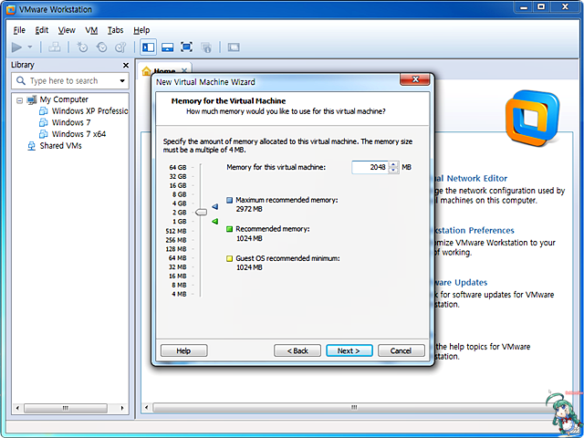584x438 pixels.
Task: Select Shared VMs in the library
Action: tap(61, 146)
